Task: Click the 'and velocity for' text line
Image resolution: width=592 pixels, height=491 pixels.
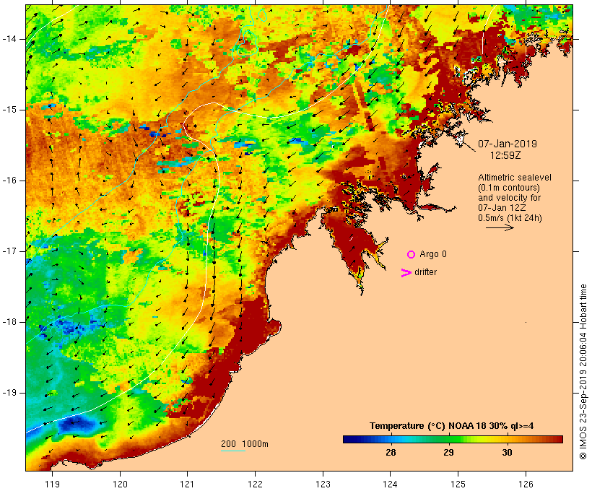Action: click(509, 198)
